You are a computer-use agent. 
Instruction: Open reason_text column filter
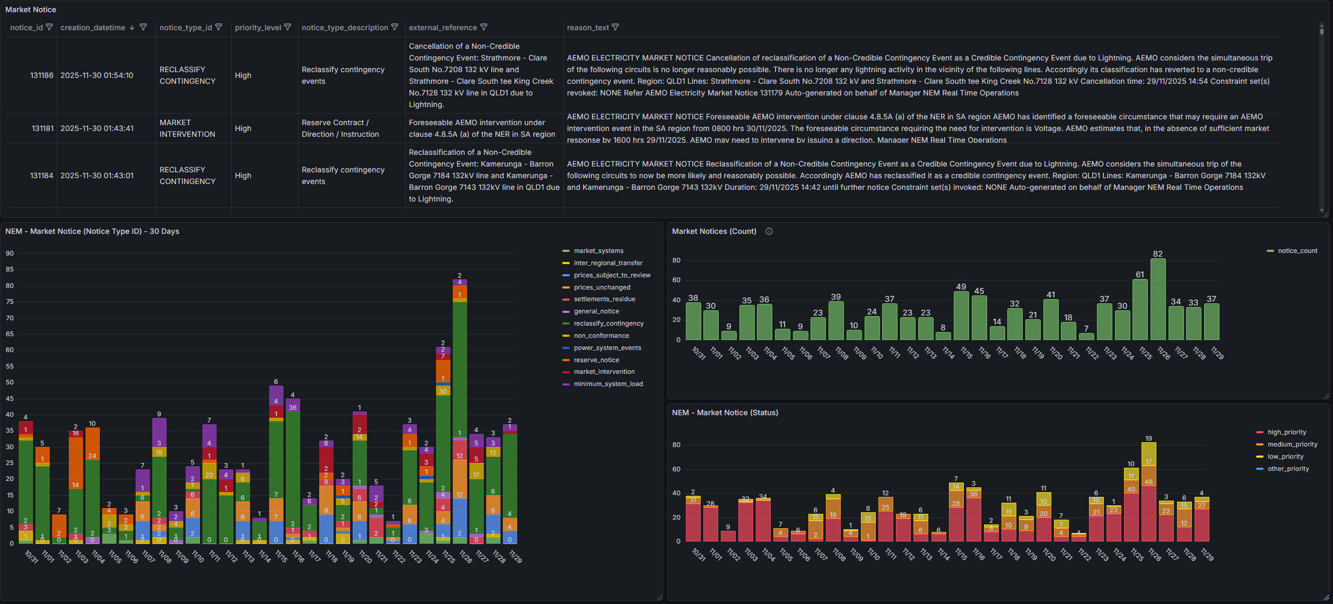(x=615, y=27)
